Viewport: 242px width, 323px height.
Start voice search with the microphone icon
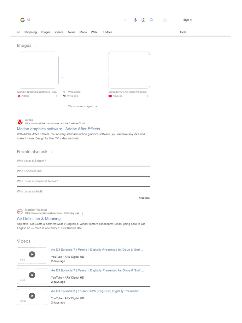[135, 20]
